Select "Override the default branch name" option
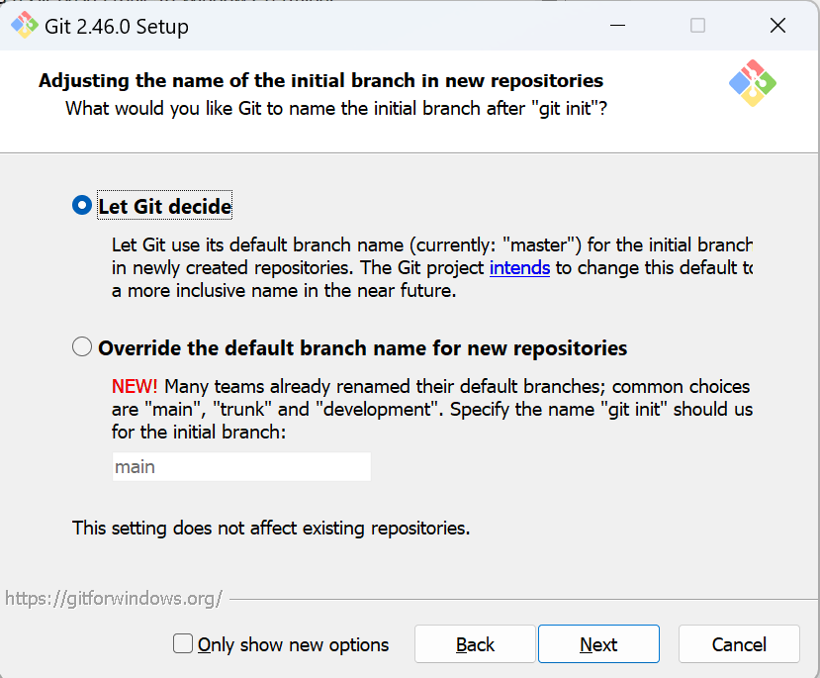Screen dimensions: 820x678 click(82, 346)
